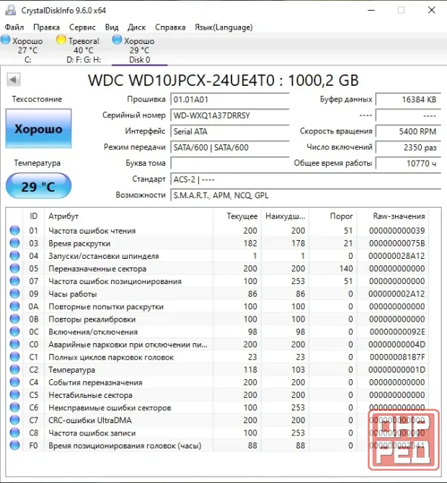This screenshot has height=483, width=447.
Task: Click the Число включений value 2350 раз
Action: point(408,147)
